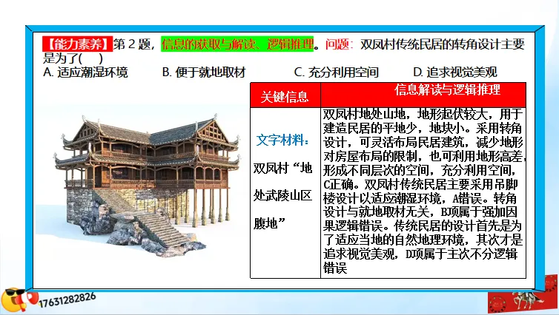
Task: Select answer option C. 充分利用空间
Action: (x=336, y=72)
